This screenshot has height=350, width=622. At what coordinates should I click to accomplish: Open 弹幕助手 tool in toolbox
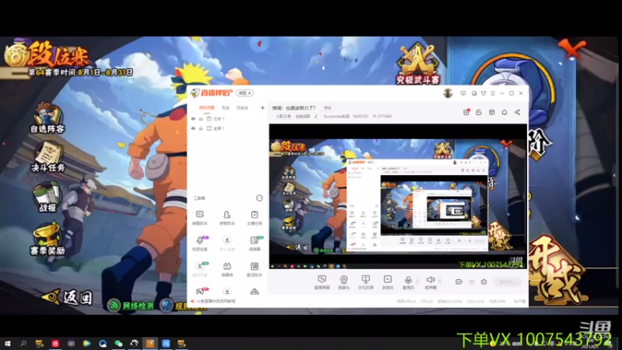click(x=200, y=218)
